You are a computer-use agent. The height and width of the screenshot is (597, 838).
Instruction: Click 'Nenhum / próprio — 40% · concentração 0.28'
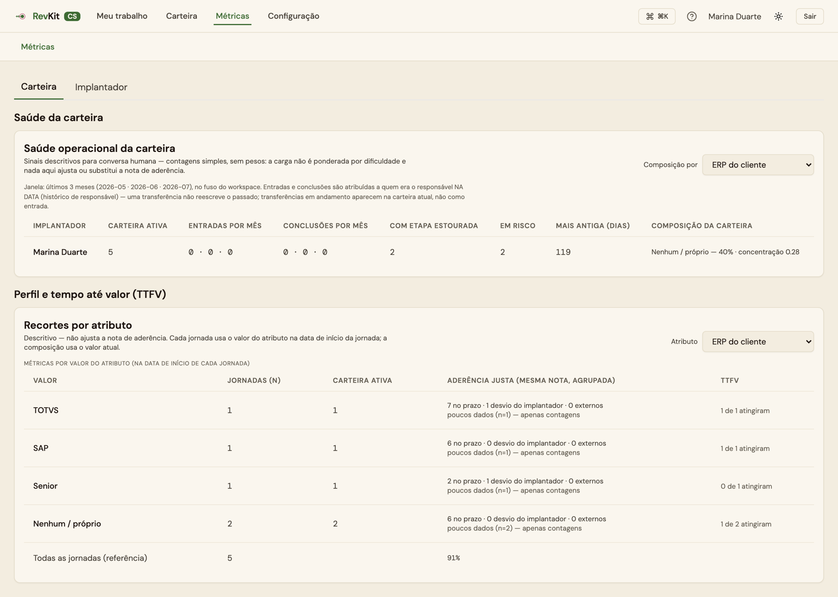pyautogui.click(x=725, y=252)
